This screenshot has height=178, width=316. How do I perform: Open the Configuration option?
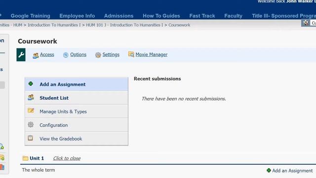click(x=77, y=125)
